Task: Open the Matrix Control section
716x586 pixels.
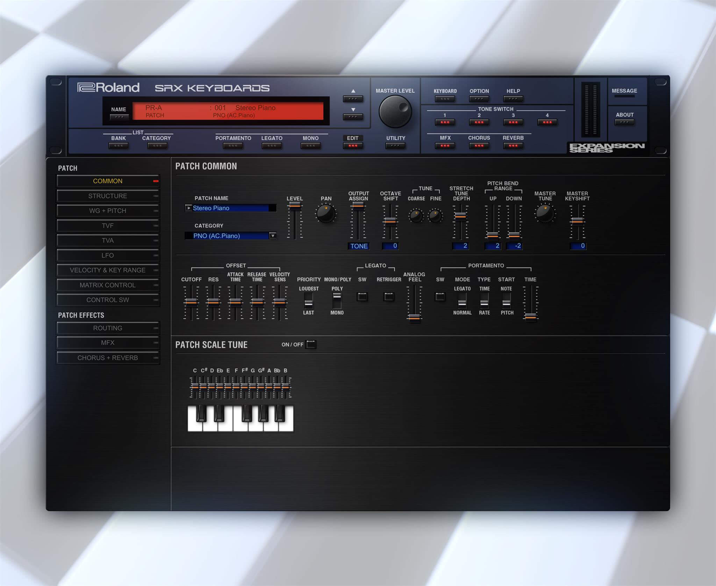Action: (108, 285)
